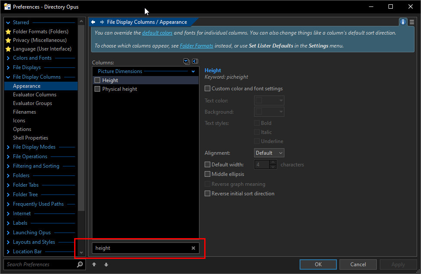
Task: Tick the Height column checkbox
Action: 98,80
